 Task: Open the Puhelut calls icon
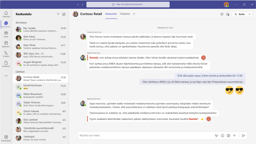pyautogui.click(x=6, y=54)
